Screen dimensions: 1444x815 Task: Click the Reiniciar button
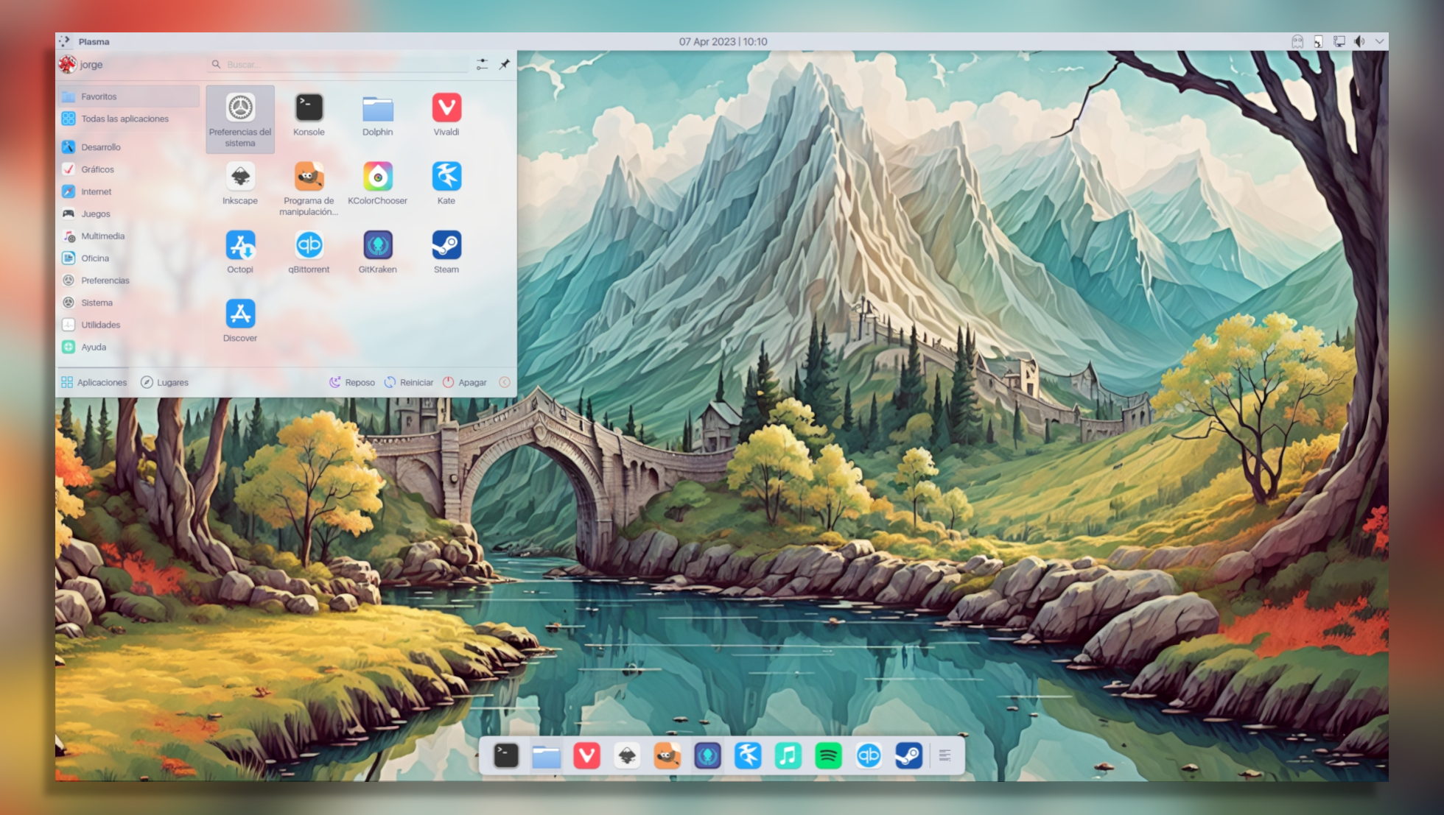[x=409, y=382]
